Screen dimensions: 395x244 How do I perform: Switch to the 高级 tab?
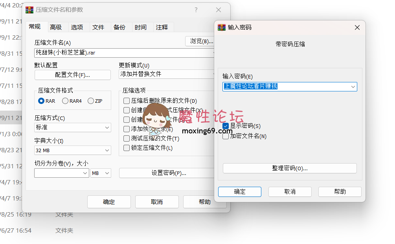point(56,27)
